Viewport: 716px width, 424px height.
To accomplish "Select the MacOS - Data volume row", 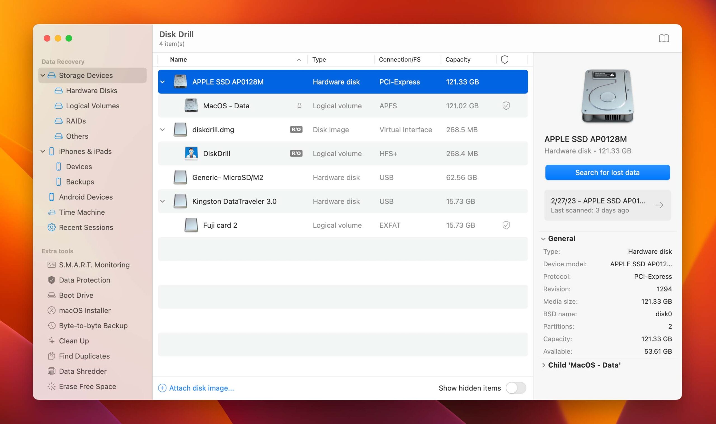I will tap(343, 106).
